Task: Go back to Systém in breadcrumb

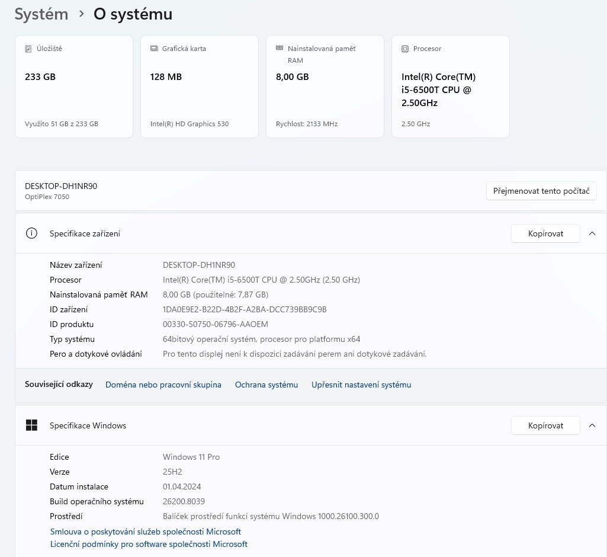Action: 41,14
